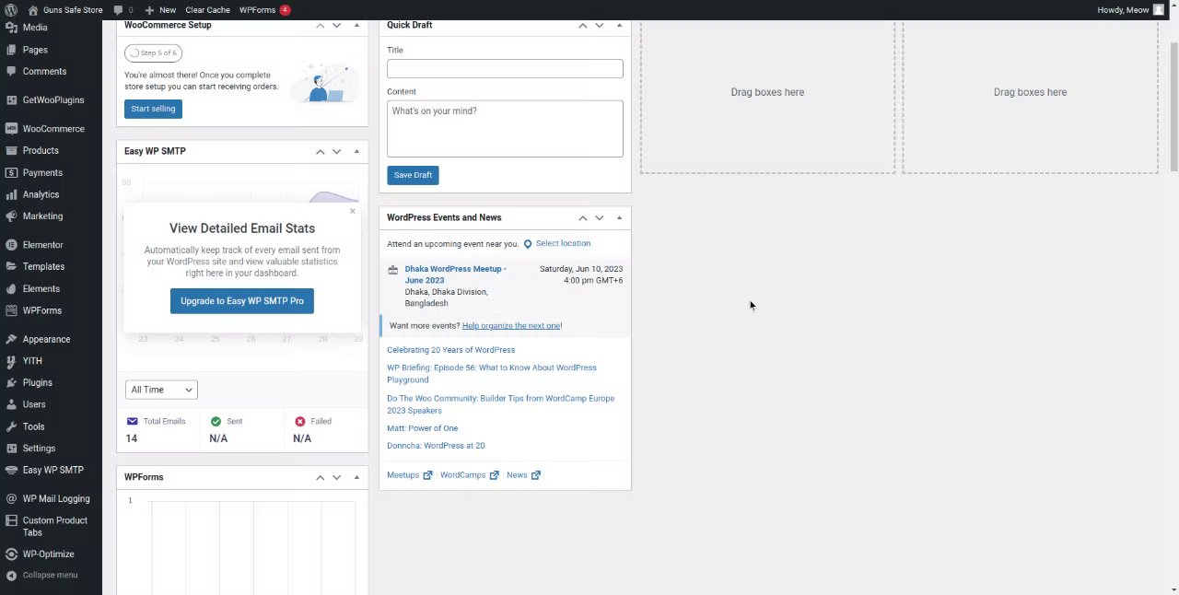Screen dimensions: 1179x595
Task: Click the GetWooPlugins sidebar icon
Action: click(11, 100)
